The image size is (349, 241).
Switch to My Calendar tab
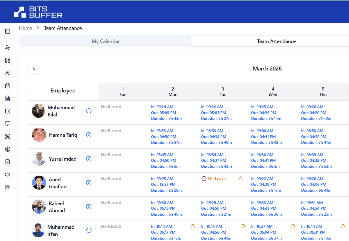coord(106,41)
